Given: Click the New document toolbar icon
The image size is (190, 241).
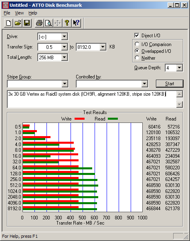Looking at the screenshot, I should coord(8,23).
